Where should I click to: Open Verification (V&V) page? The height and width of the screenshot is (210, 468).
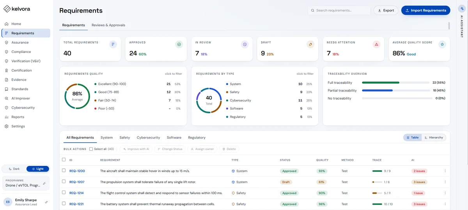tap(26, 61)
